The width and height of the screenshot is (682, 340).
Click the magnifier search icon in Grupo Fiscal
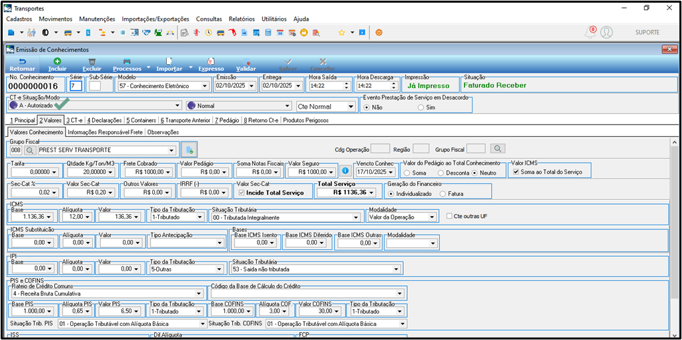30,150
